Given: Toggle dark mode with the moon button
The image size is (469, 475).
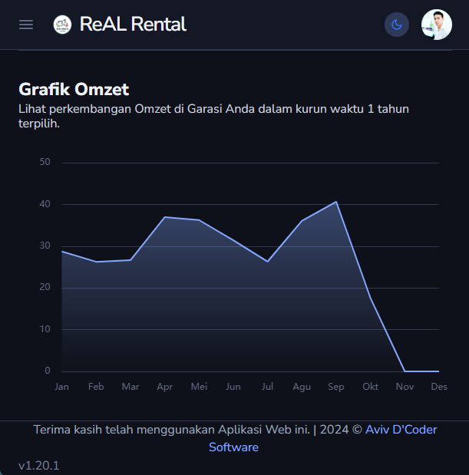Looking at the screenshot, I should pyautogui.click(x=397, y=25).
